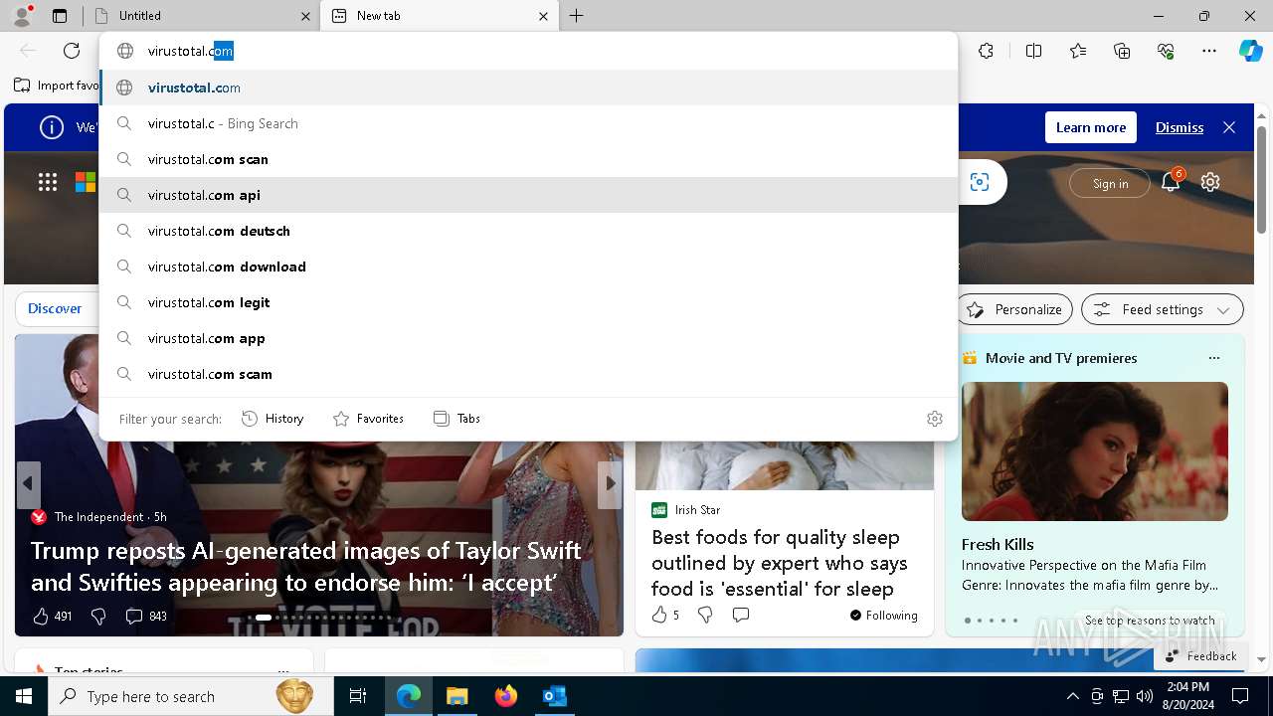Open Task View on the taskbar
Viewport: 1273px width, 716px height.
pyautogui.click(x=358, y=696)
